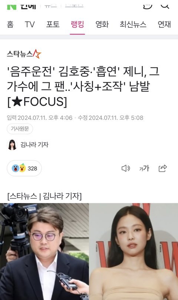Open the search magnifier icon
Viewport: 178px width, 300px height.
point(165,6)
